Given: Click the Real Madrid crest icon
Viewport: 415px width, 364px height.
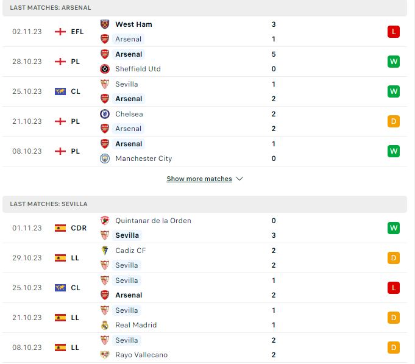Looking at the screenshot, I should pos(105,325).
